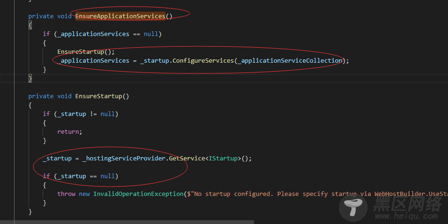Click the GetService call on _hostingServiceProvider

(x=187, y=158)
